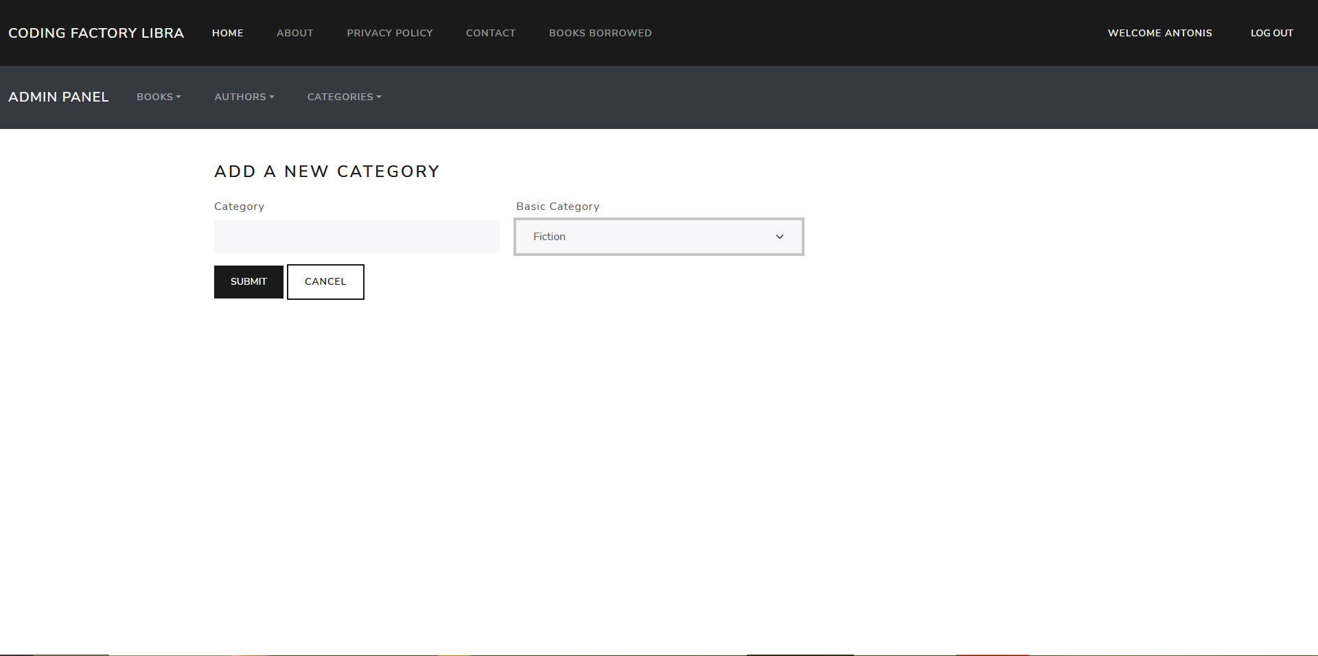Click the Basic Category field label
Viewport: 1318px width, 656px height.
[557, 207]
